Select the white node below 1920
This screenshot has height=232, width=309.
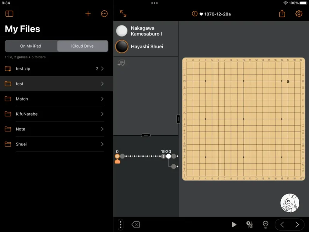tap(168, 156)
